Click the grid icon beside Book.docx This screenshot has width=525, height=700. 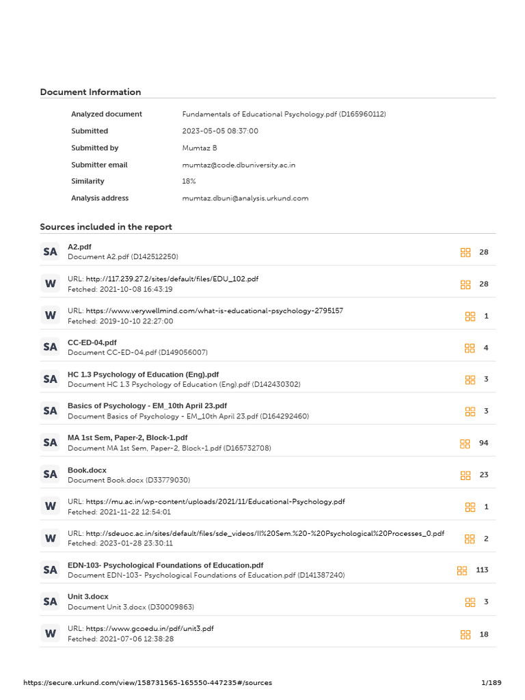(x=465, y=476)
